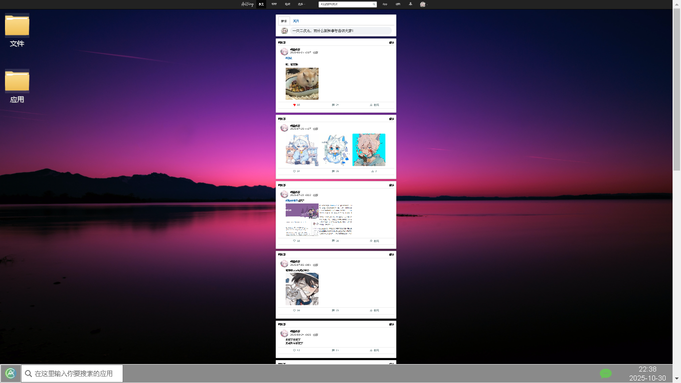Open comments on the hamster post
Viewport: 681px width, 383px height.
(333, 105)
